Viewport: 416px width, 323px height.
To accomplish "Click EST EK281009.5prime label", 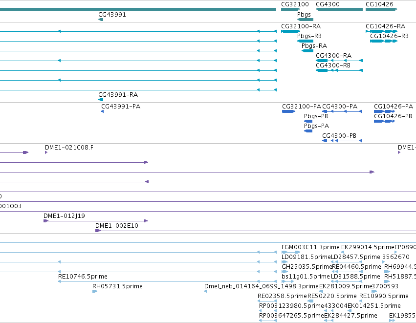I will click(x=346, y=286).
